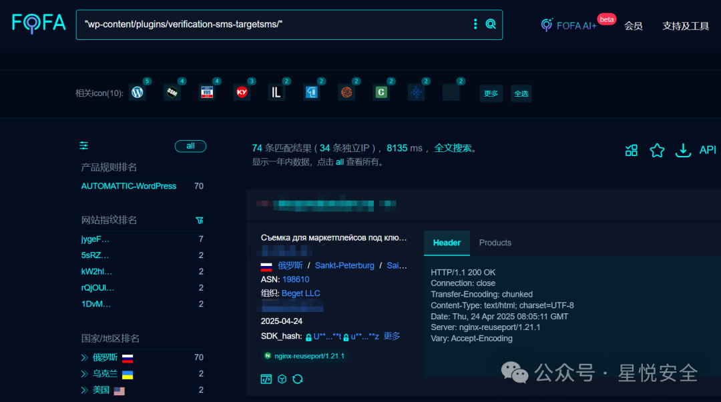Screen dimensions: 721x402
Task: Expand the 美国 country row
Action: coord(85,390)
